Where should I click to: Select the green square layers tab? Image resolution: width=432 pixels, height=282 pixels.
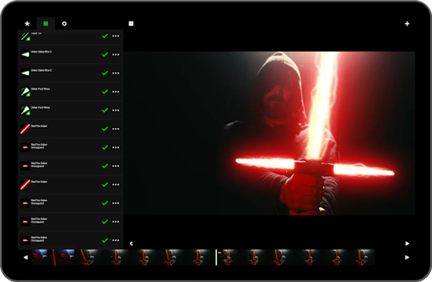pos(46,23)
